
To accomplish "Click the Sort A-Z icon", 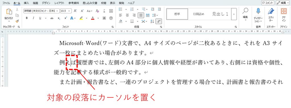I will click(152, 21).
